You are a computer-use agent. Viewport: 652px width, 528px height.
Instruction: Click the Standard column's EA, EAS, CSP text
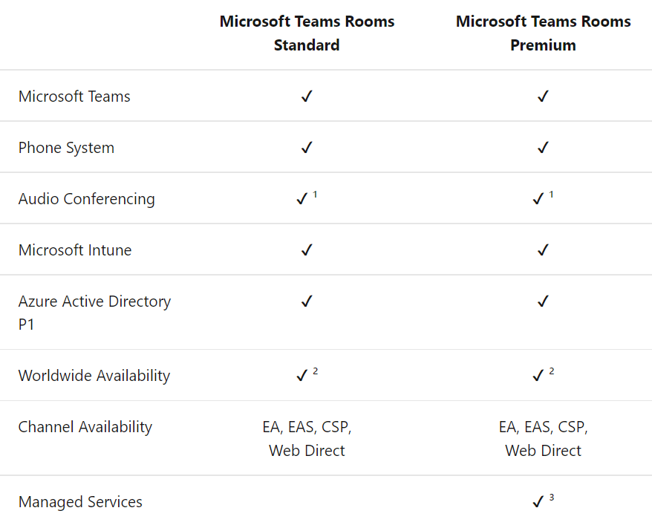click(307, 427)
